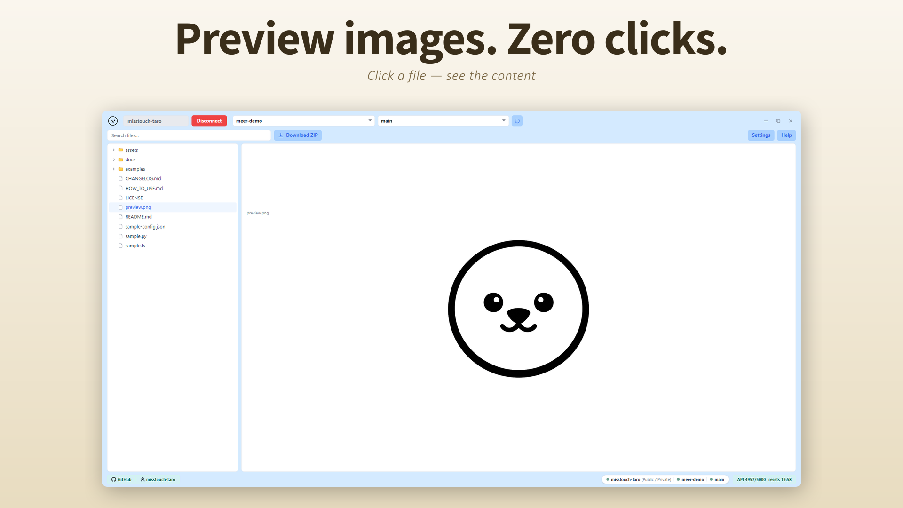Select sample.ts in file tree
This screenshot has height=508, width=903.
(x=173, y=246)
